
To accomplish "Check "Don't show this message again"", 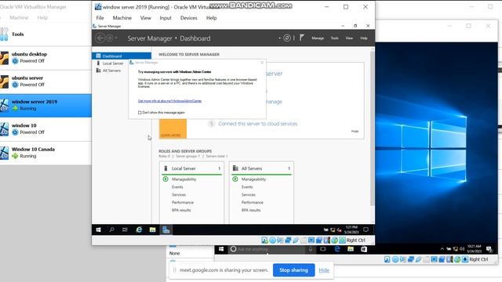I will [140, 113].
